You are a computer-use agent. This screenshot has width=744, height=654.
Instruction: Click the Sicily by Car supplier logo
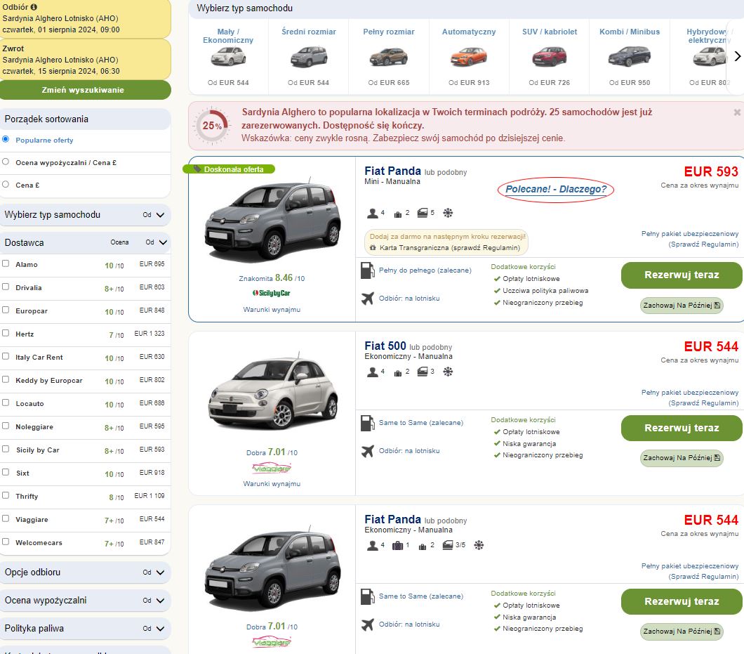272,293
